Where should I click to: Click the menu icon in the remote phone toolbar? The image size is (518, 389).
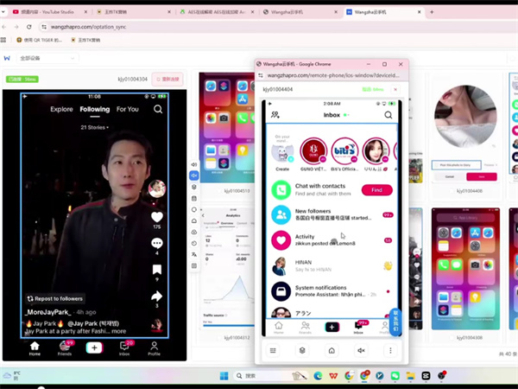click(x=273, y=350)
